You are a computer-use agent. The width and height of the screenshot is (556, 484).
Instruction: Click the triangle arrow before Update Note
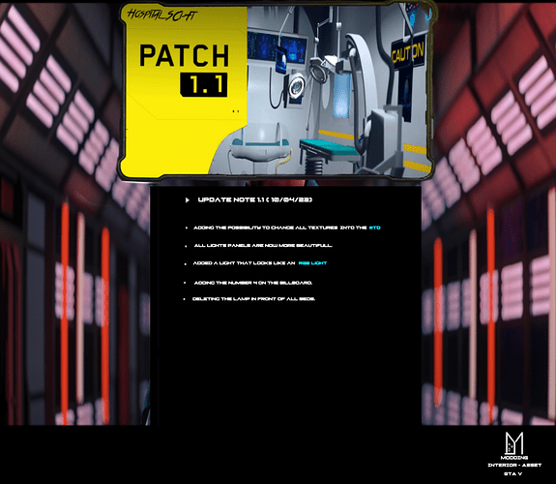coord(188,200)
